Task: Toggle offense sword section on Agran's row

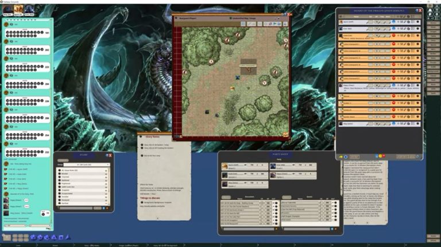Action: pyautogui.click(x=405, y=22)
